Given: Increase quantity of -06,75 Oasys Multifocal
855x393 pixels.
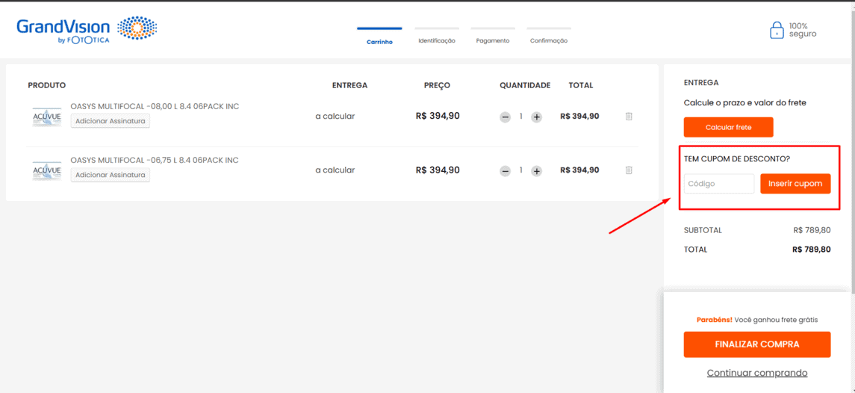Looking at the screenshot, I should (x=537, y=171).
